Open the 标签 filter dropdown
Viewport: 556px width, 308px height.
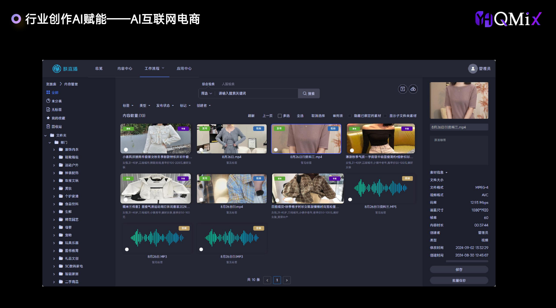click(x=128, y=106)
